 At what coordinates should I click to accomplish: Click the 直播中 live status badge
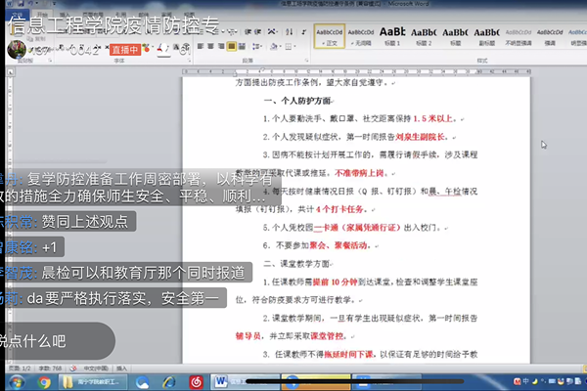pyautogui.click(x=125, y=48)
